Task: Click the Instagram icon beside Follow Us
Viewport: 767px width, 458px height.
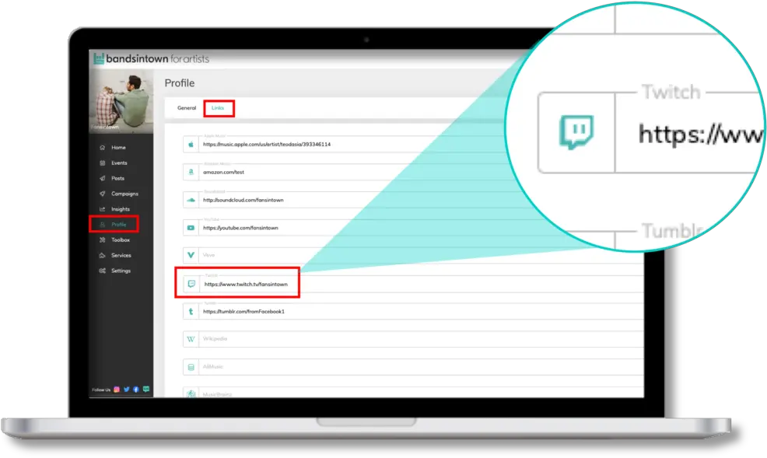Action: [x=117, y=389]
